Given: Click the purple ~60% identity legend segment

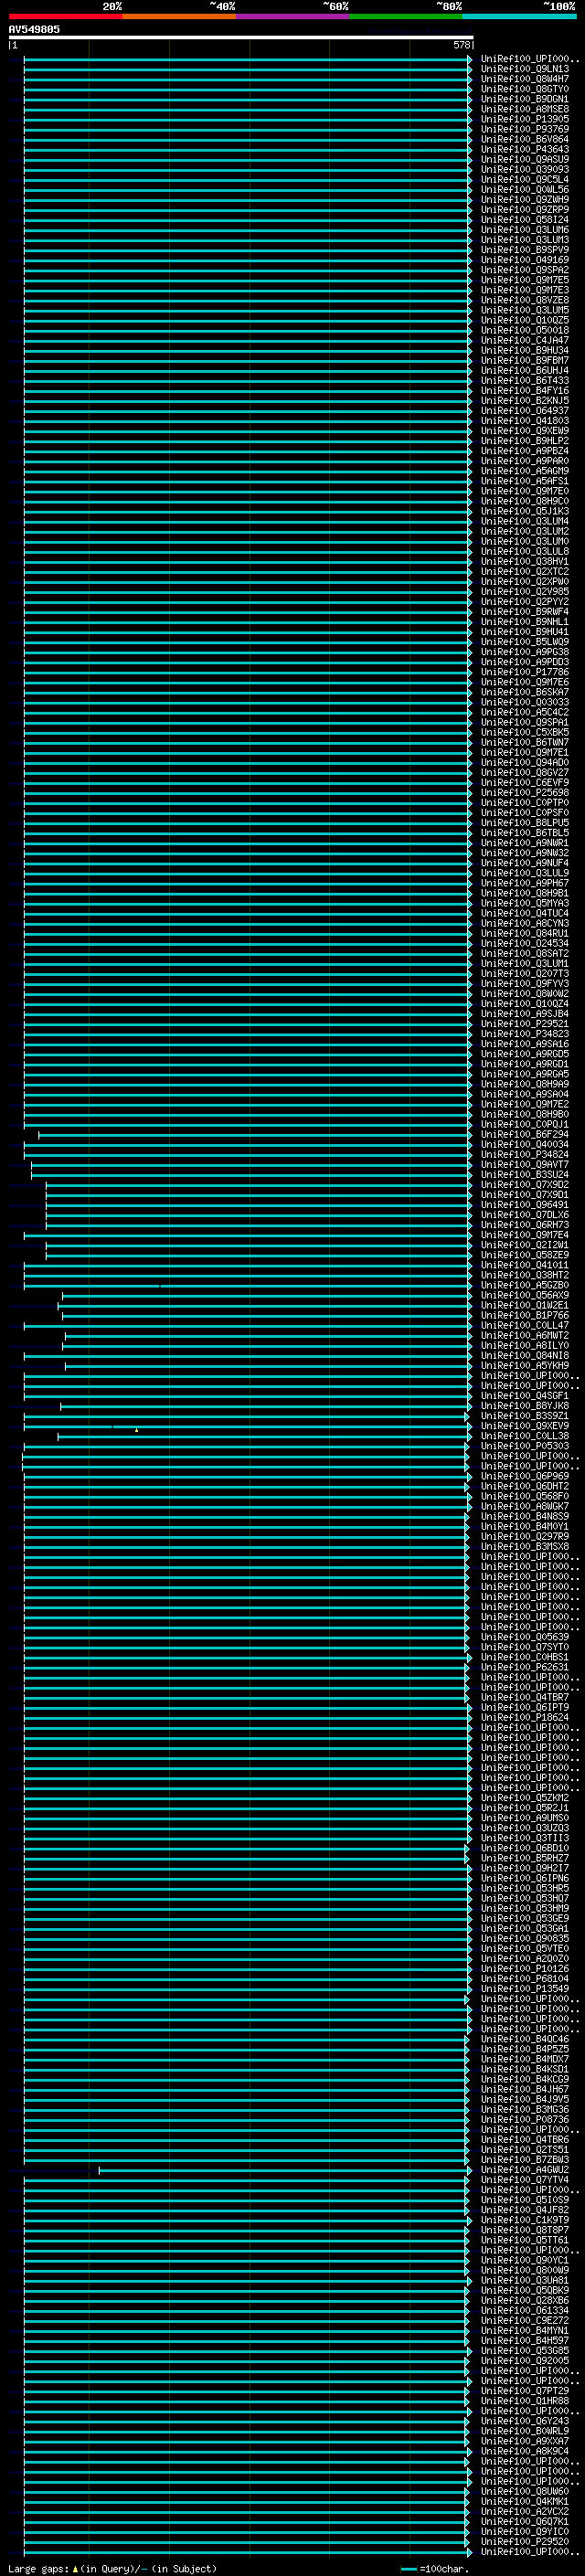Looking at the screenshot, I should tap(293, 16).
